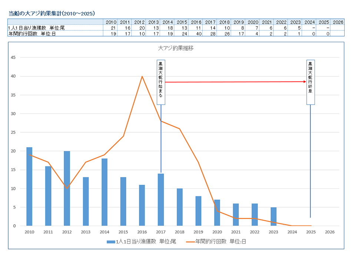352x263 pixels.
Task: Select the 2016 column header in table
Action: click(196, 22)
